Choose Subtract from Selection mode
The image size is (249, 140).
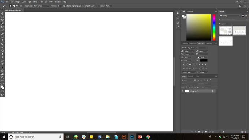pyautogui.click(x=17, y=6)
